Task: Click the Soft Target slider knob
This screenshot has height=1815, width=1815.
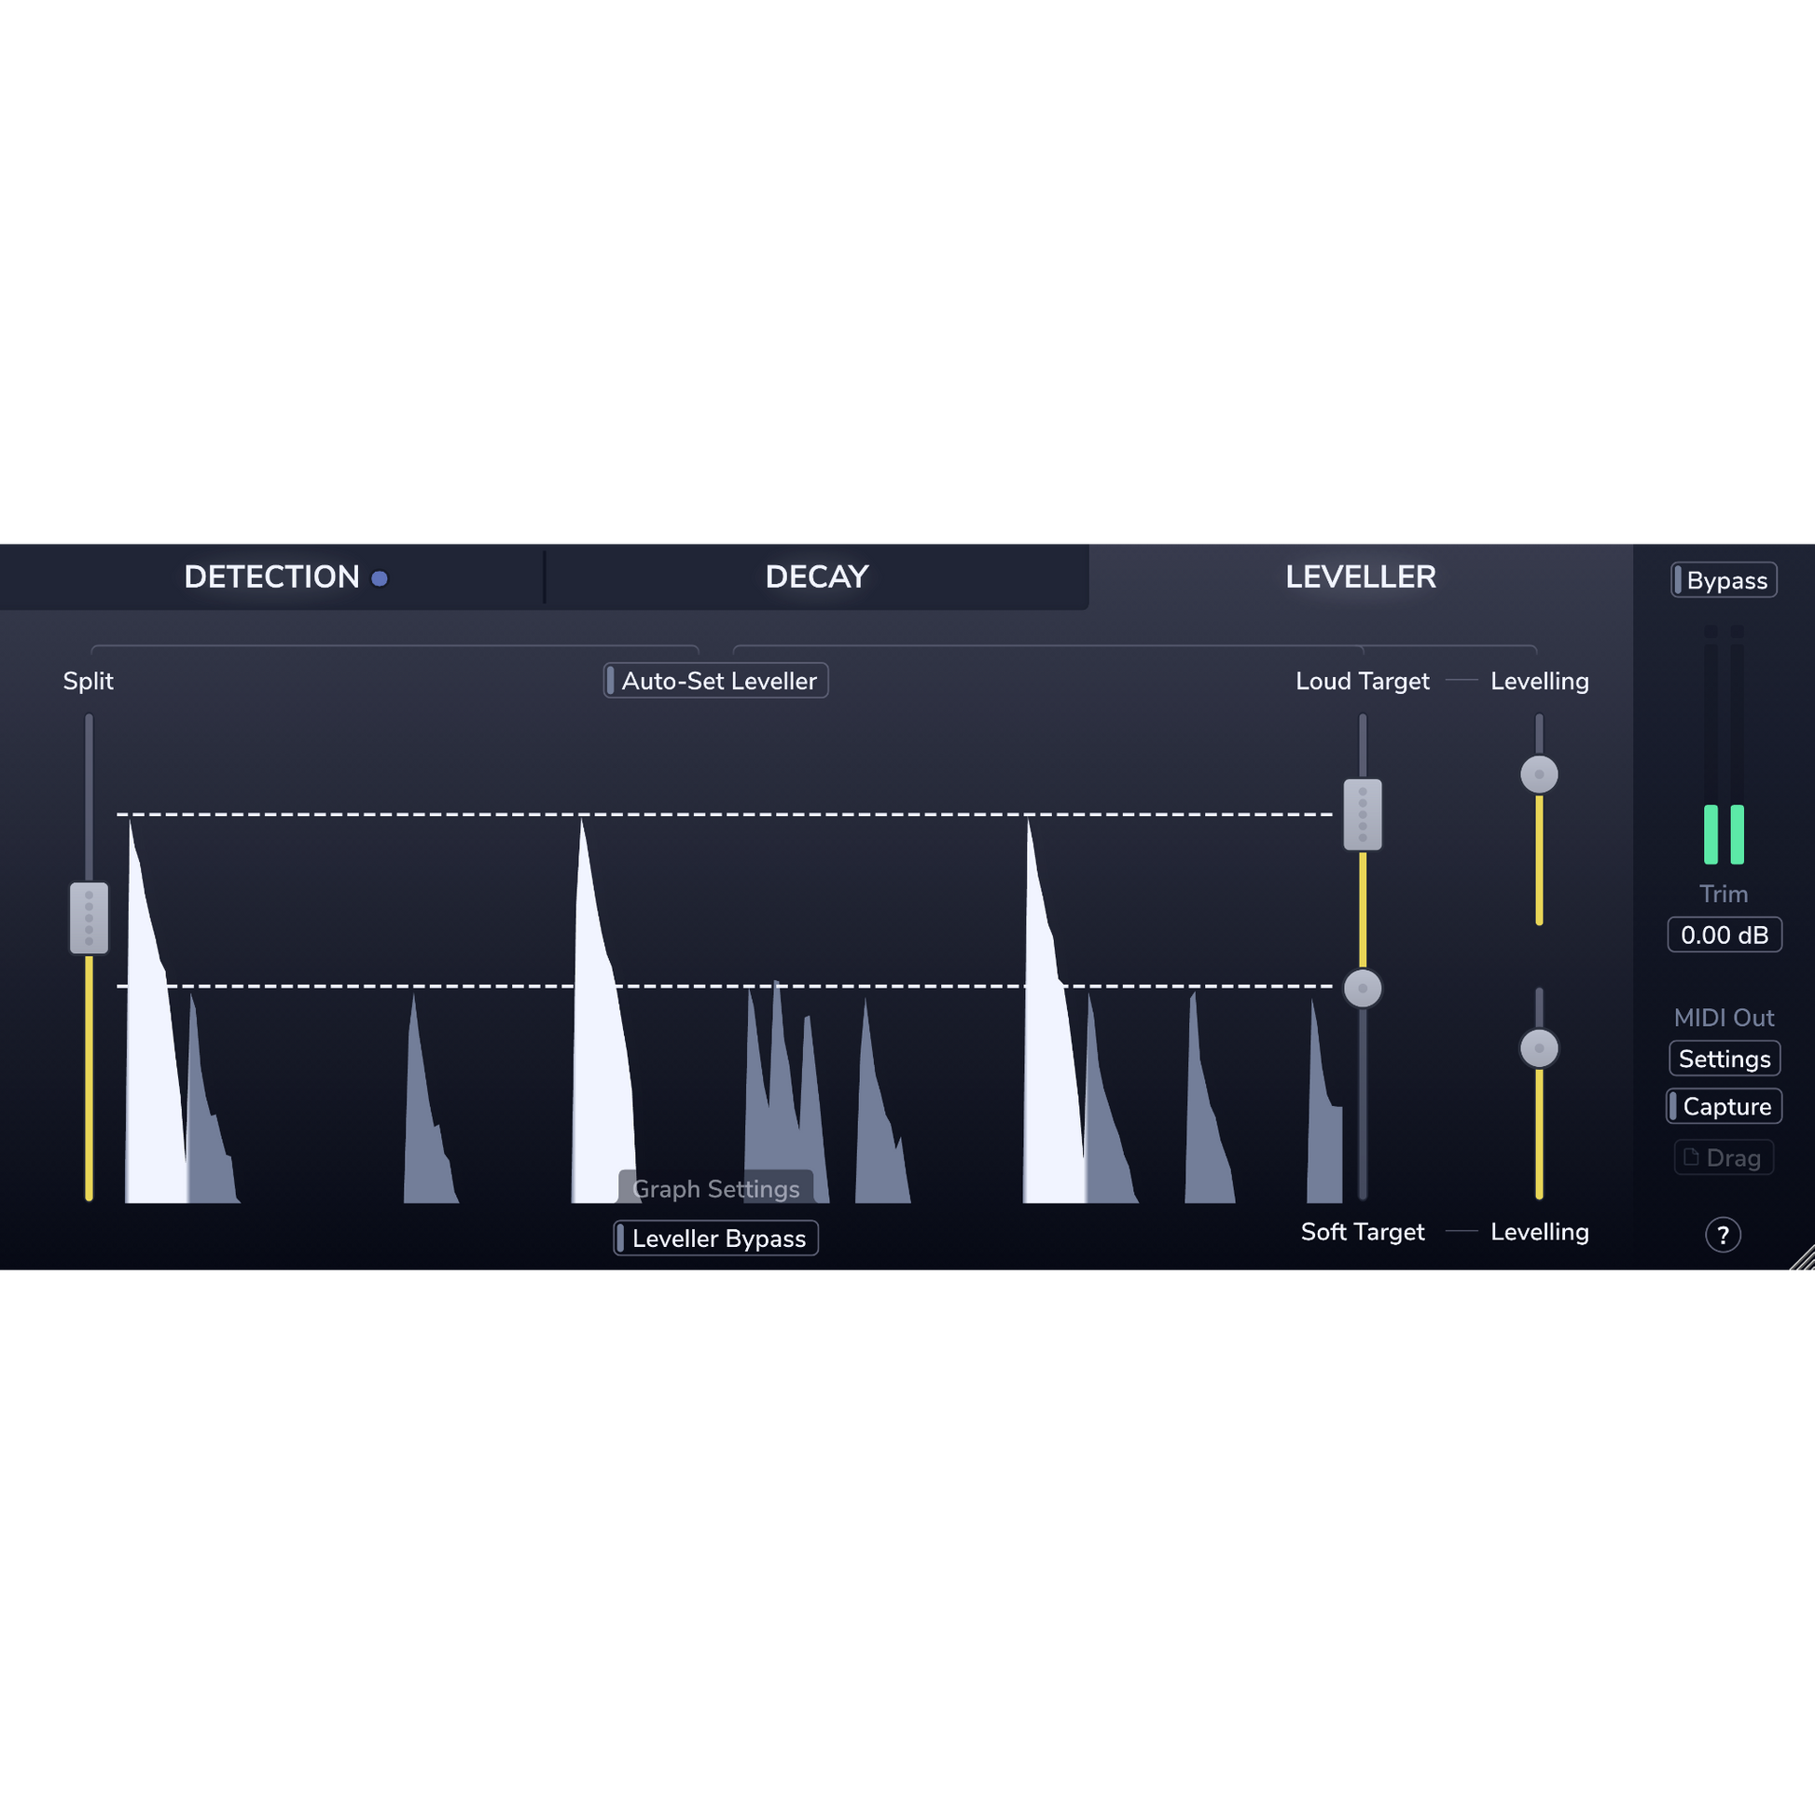Action: coord(1363,989)
